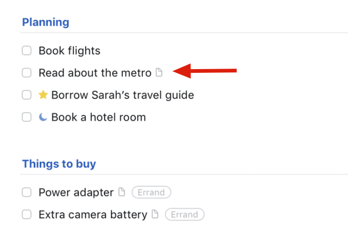Select the Book flights task title
This screenshot has width=348, height=240.
[70, 50]
